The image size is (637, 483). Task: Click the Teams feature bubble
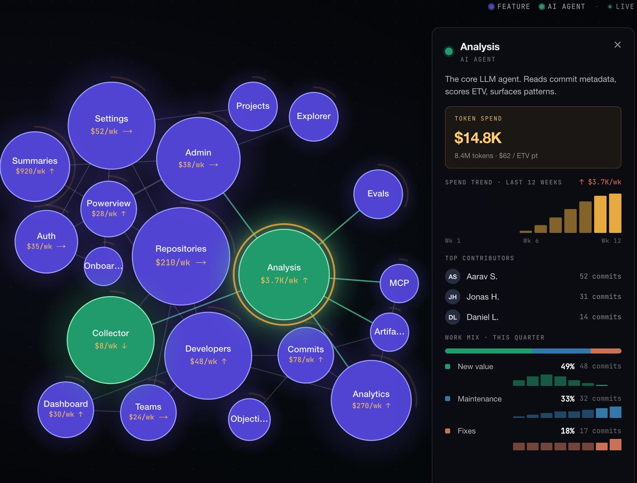(x=148, y=412)
